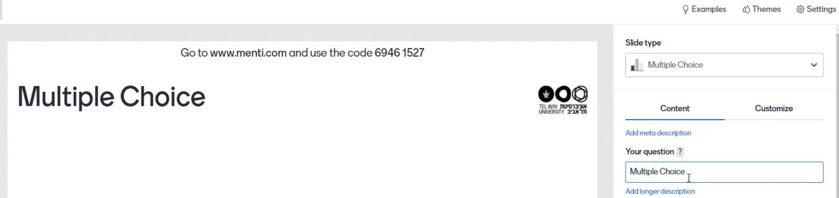Open the Themes text label in top bar

coord(766,9)
